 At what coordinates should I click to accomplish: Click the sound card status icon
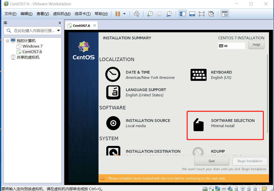pos(230,188)
